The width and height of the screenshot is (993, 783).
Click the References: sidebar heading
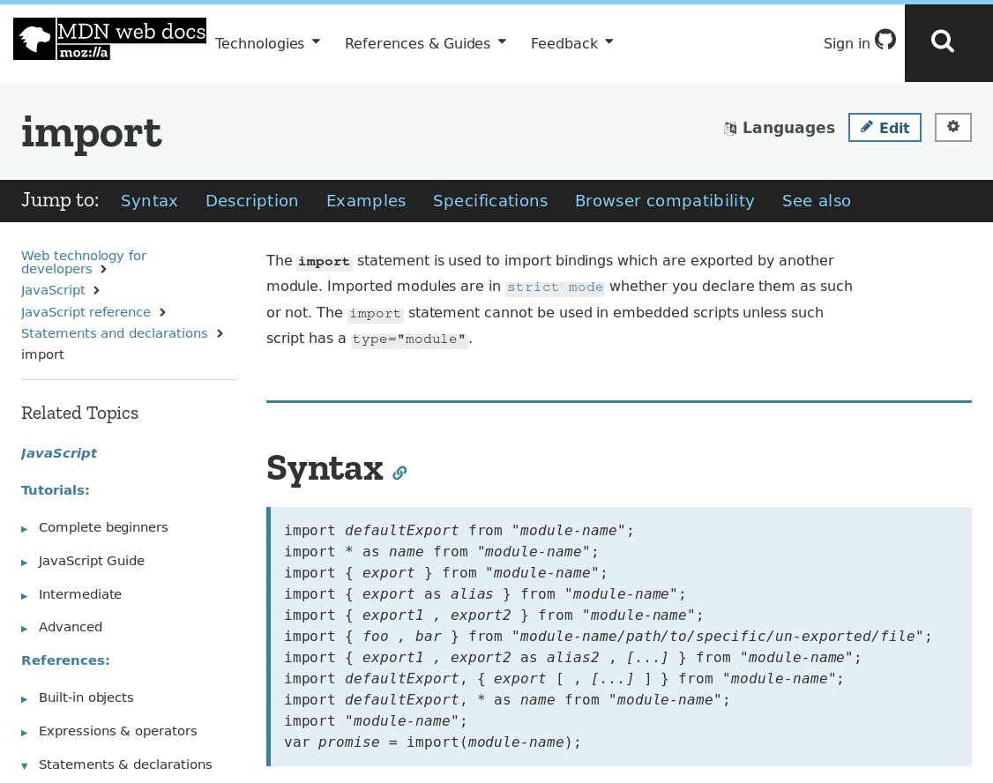(x=66, y=660)
